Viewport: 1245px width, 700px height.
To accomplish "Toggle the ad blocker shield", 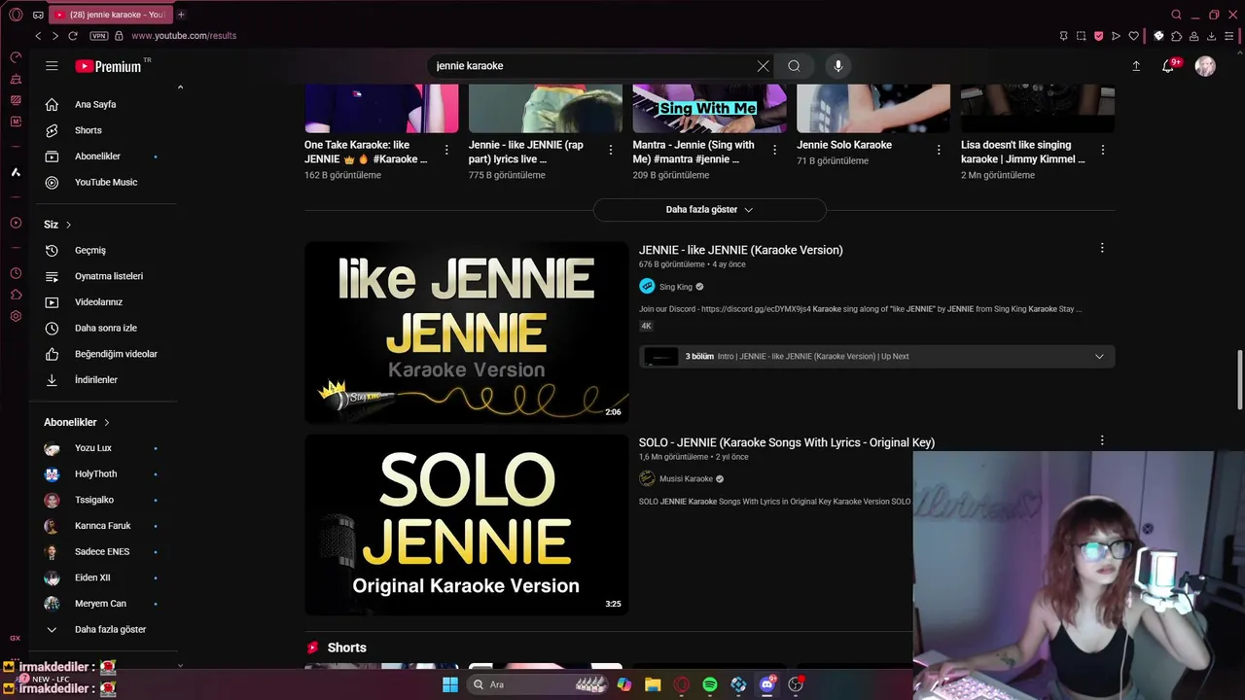I will click(1098, 36).
